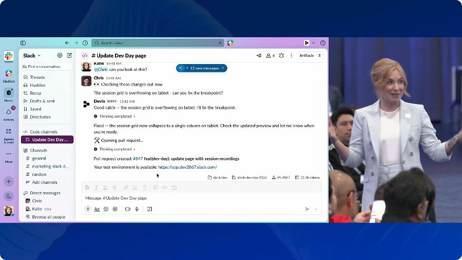This screenshot has height=260, width=462.
Task: Open the Activity bell in sidebar
Action: tap(8, 115)
